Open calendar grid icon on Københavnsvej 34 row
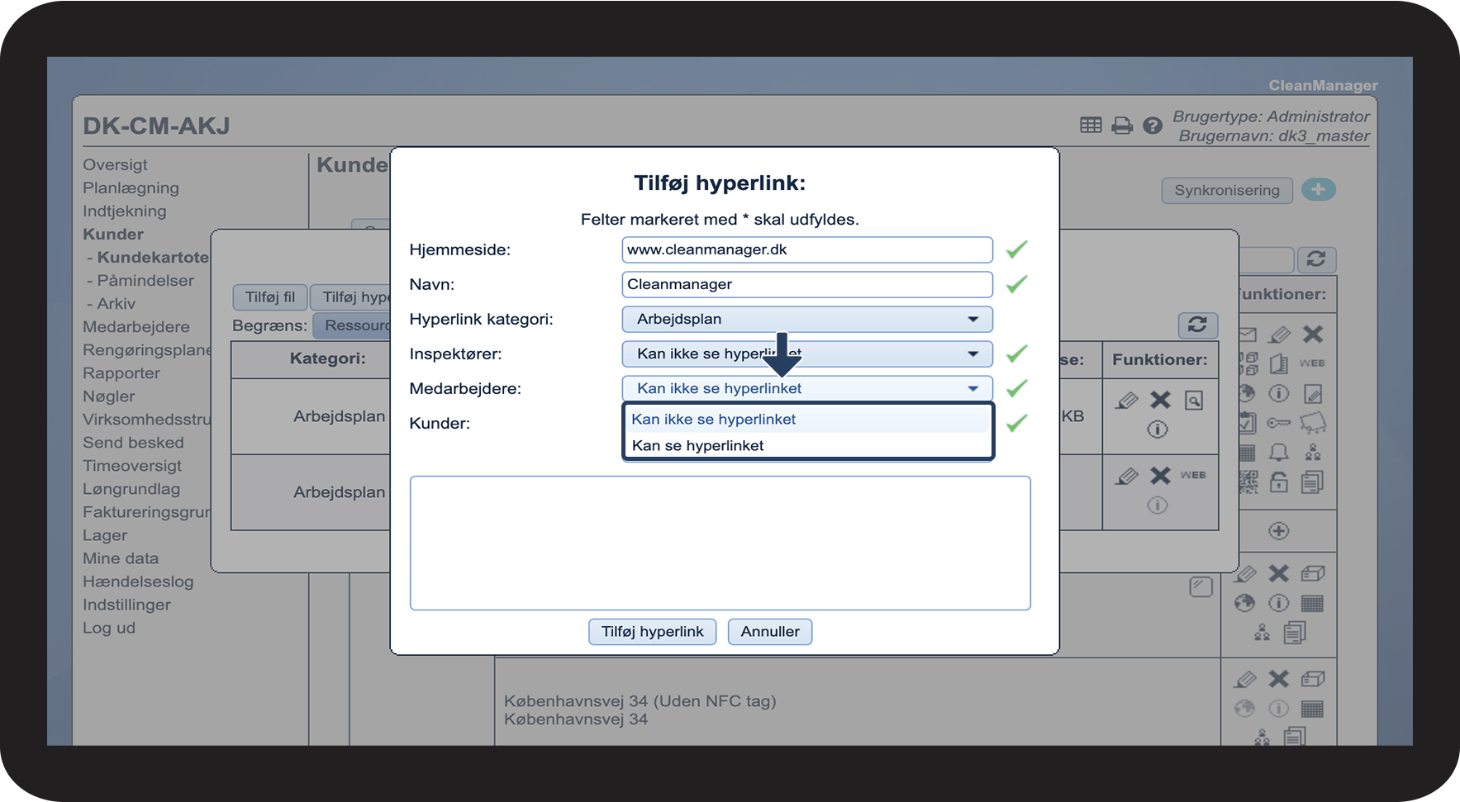Image resolution: width=1460 pixels, height=802 pixels. point(1312,709)
